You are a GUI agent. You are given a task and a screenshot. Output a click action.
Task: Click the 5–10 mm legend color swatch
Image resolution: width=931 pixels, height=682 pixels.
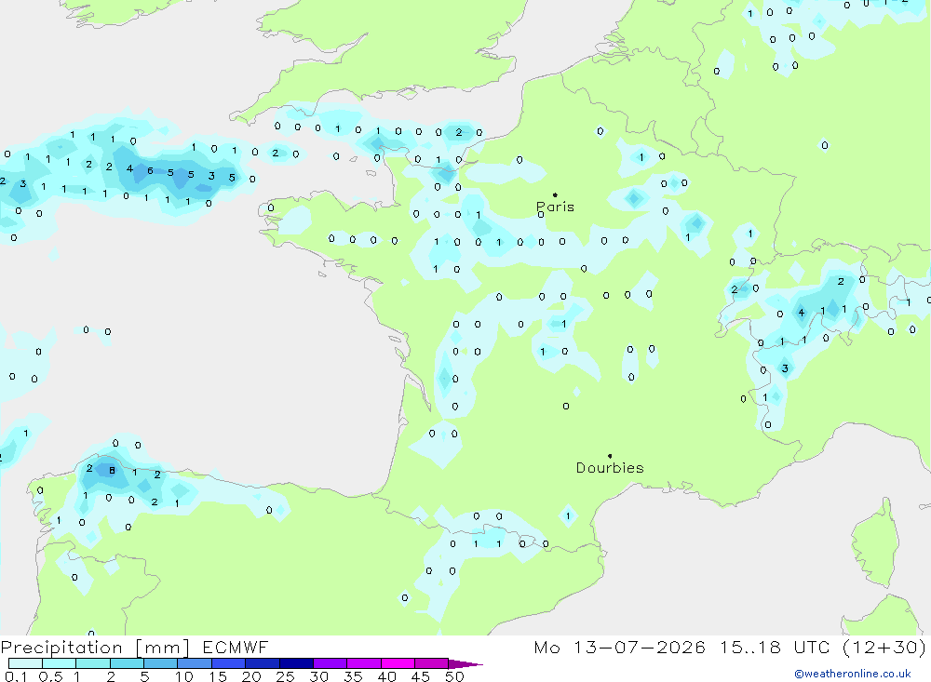161,663
